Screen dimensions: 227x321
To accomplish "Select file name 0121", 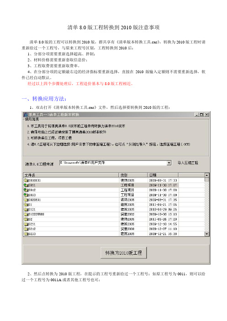I will (32, 209).
